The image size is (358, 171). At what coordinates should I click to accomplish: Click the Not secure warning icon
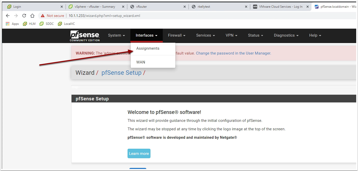pyautogui.click(x=43, y=16)
